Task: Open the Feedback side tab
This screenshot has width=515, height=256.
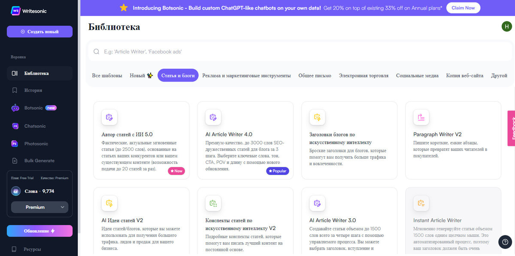Action: 512,128
